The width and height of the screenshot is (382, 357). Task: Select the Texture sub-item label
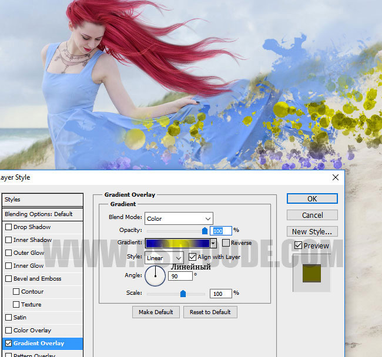click(31, 304)
